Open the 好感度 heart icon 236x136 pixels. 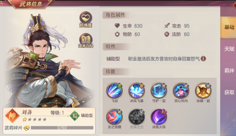[85, 18]
